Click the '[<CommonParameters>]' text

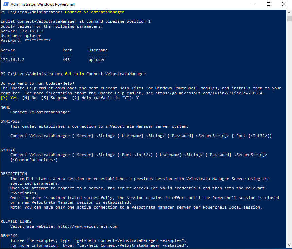34,160
